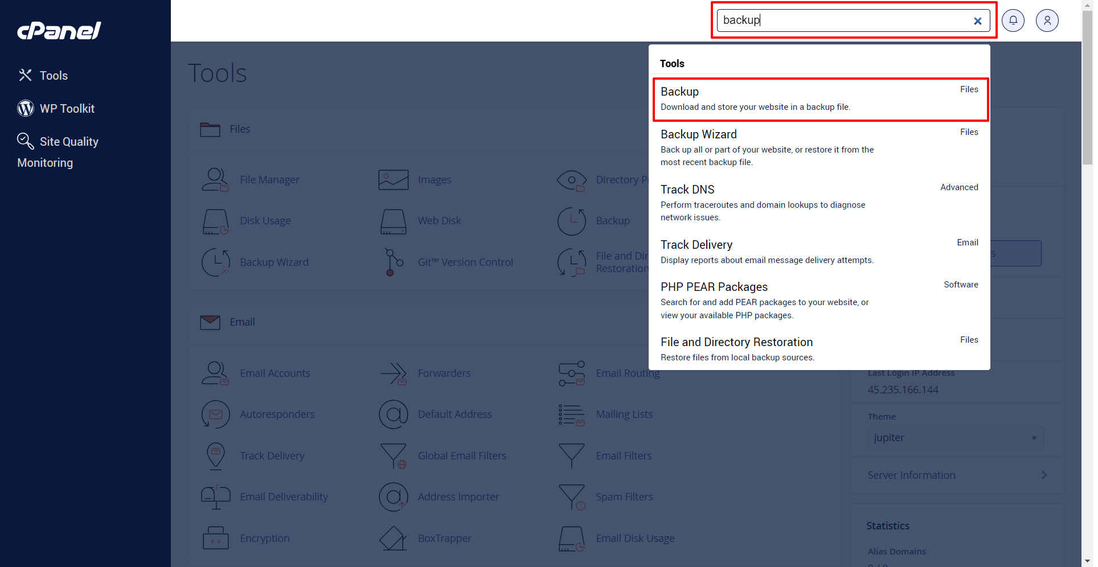The width and height of the screenshot is (1098, 567).
Task: Open the jupiter theme dropdown
Action: [x=955, y=438]
